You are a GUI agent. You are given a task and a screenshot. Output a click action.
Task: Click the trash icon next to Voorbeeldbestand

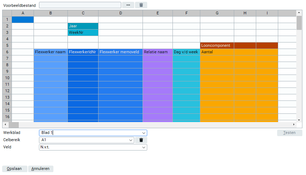pyautogui.click(x=141, y=5)
